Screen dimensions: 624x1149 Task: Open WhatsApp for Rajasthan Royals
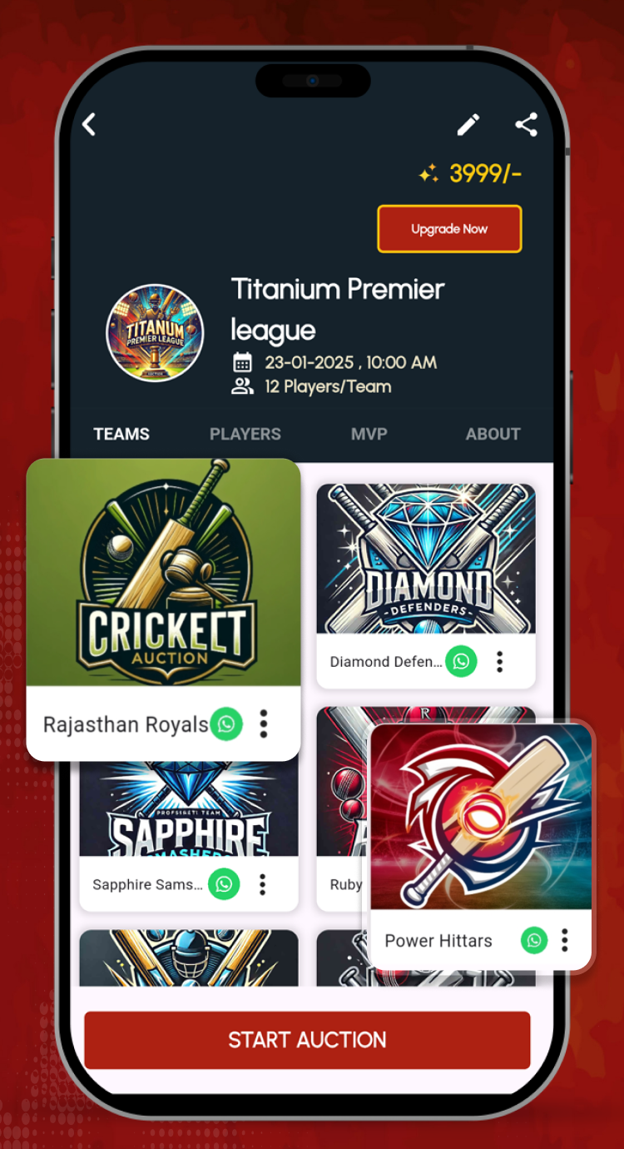coord(226,724)
